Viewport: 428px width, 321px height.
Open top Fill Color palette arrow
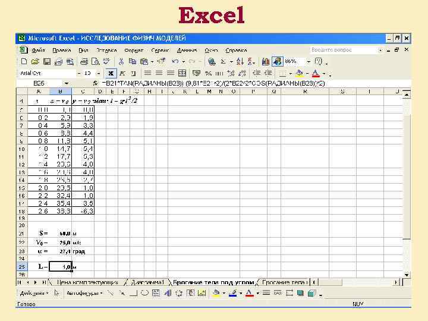[x=307, y=74]
